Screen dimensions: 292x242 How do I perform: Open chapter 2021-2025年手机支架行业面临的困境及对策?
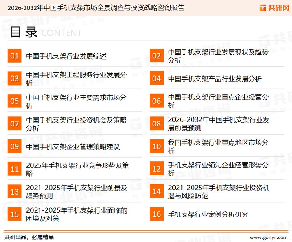[77, 214]
